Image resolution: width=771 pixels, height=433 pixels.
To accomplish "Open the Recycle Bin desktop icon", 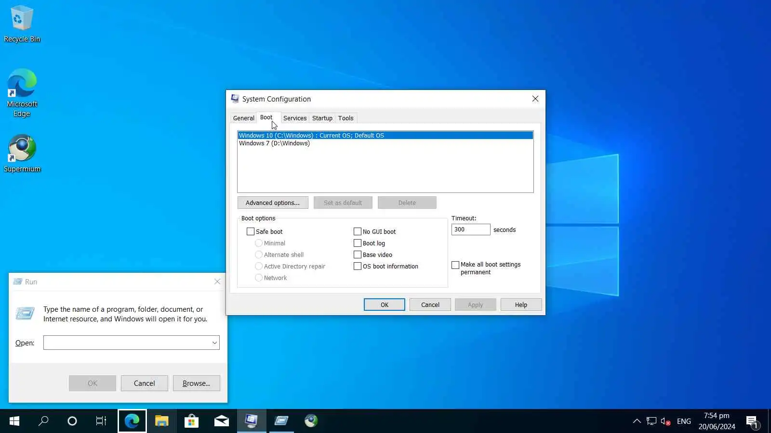I will coord(22,24).
